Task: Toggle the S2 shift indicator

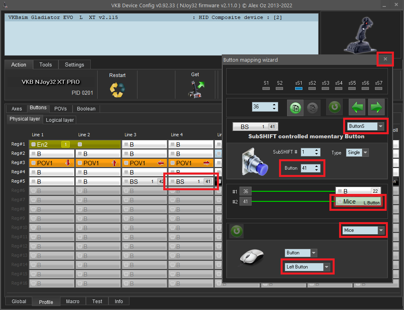Action: [279, 88]
